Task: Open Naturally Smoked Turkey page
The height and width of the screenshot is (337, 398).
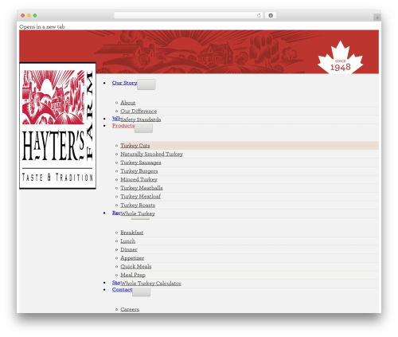Action: [151, 154]
